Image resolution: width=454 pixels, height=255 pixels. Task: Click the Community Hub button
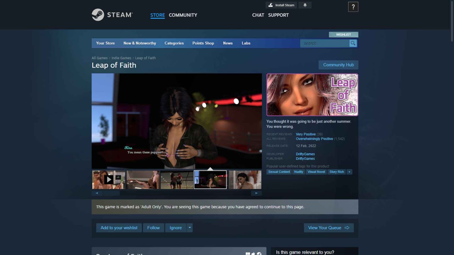pyautogui.click(x=339, y=65)
